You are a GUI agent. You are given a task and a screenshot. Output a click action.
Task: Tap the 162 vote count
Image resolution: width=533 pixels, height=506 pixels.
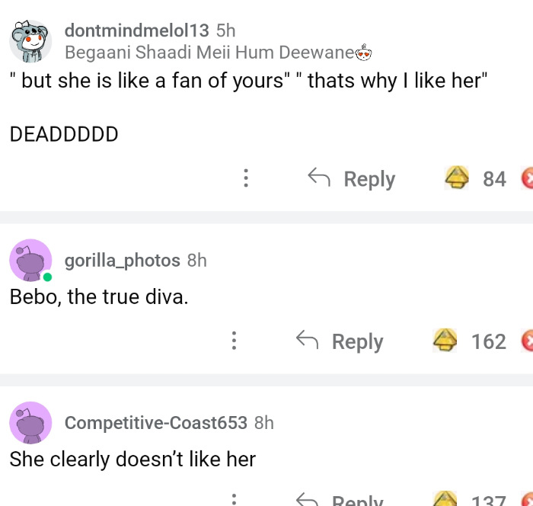pos(488,341)
